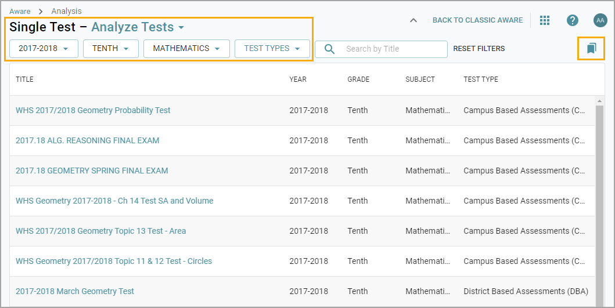615x308 pixels.
Task: Expand the 2017-2018 year filter
Action: point(44,49)
